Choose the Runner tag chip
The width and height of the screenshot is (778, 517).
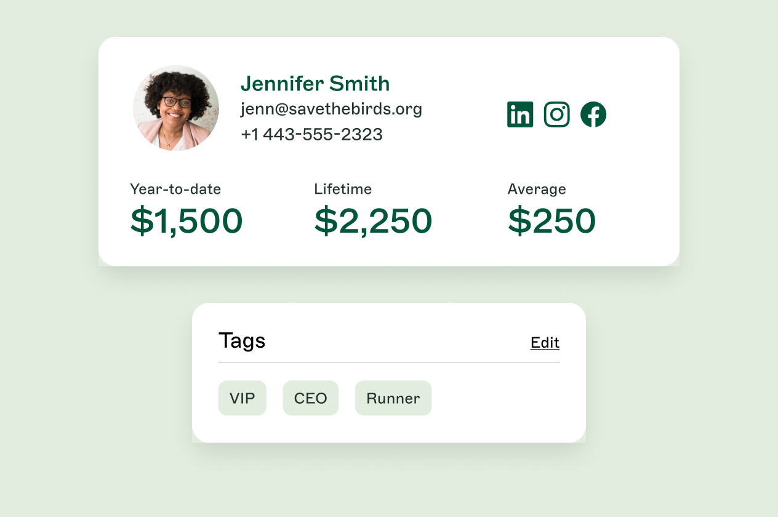[x=393, y=398]
